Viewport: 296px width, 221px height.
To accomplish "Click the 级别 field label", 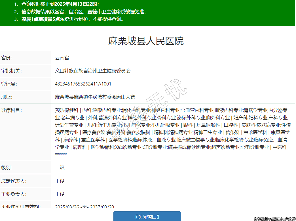I will tap(7, 168).
